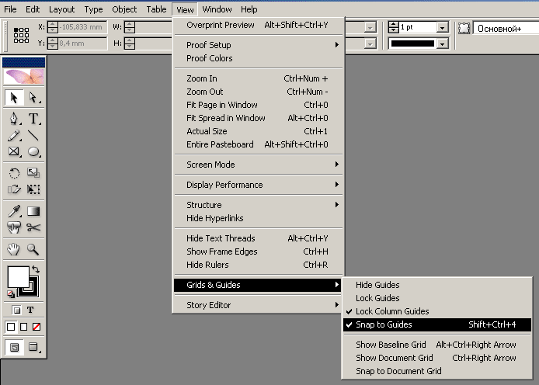Image resolution: width=539 pixels, height=385 pixels.
Task: Choose Fit Page in Window
Action: [x=258, y=105]
